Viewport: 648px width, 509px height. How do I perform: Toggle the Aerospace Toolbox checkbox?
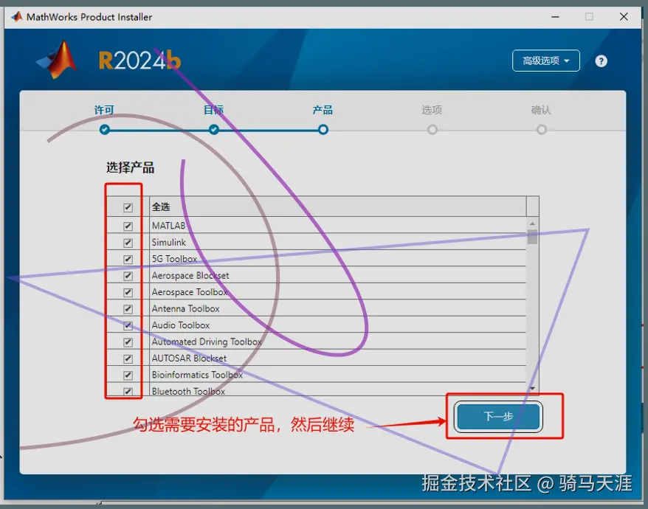[x=128, y=293]
